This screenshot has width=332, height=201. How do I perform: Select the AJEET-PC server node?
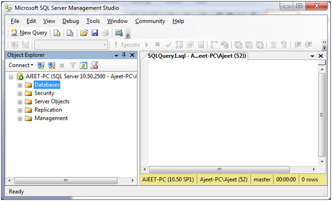(81, 76)
